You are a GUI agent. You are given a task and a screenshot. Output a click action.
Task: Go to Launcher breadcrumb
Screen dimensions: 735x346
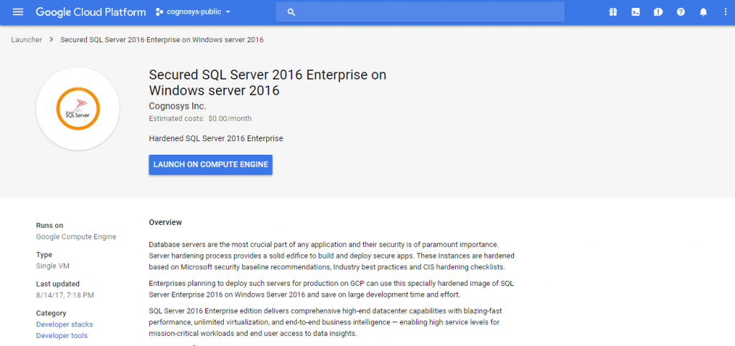coord(27,39)
